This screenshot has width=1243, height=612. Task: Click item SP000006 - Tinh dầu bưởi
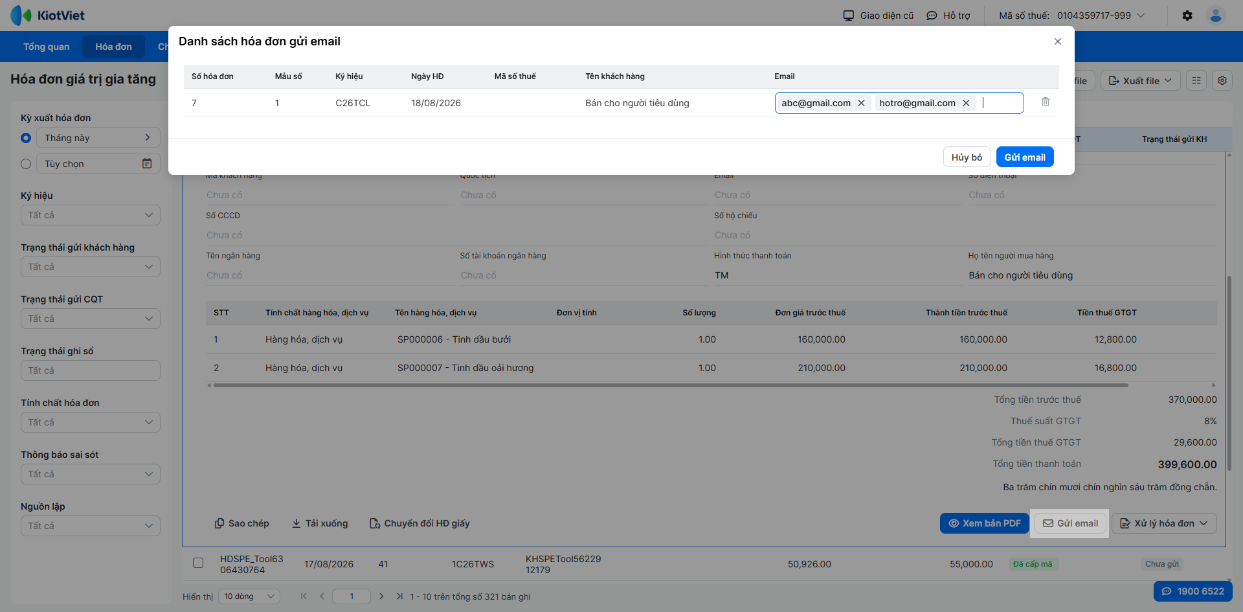point(454,339)
